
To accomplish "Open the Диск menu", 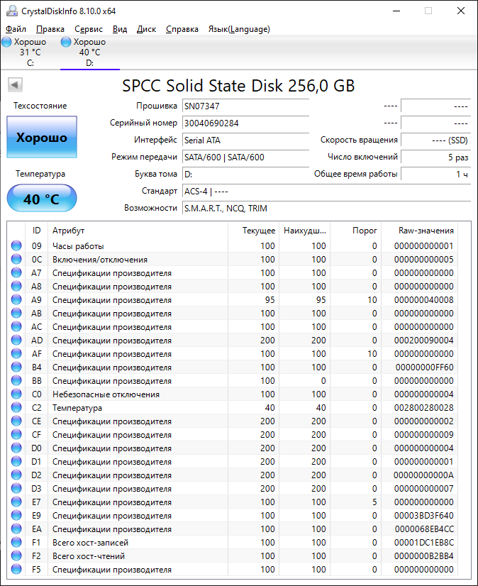I will pyautogui.click(x=146, y=29).
